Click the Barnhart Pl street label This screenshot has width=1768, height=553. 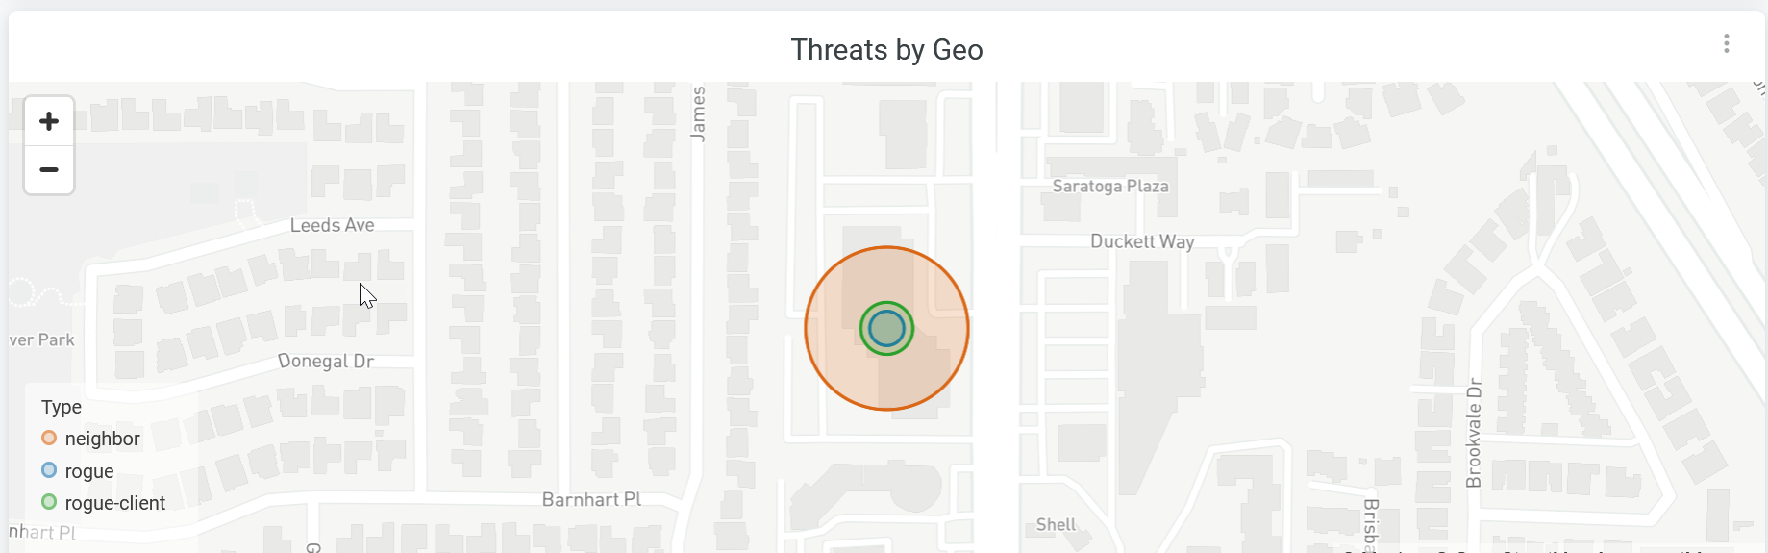point(591,500)
